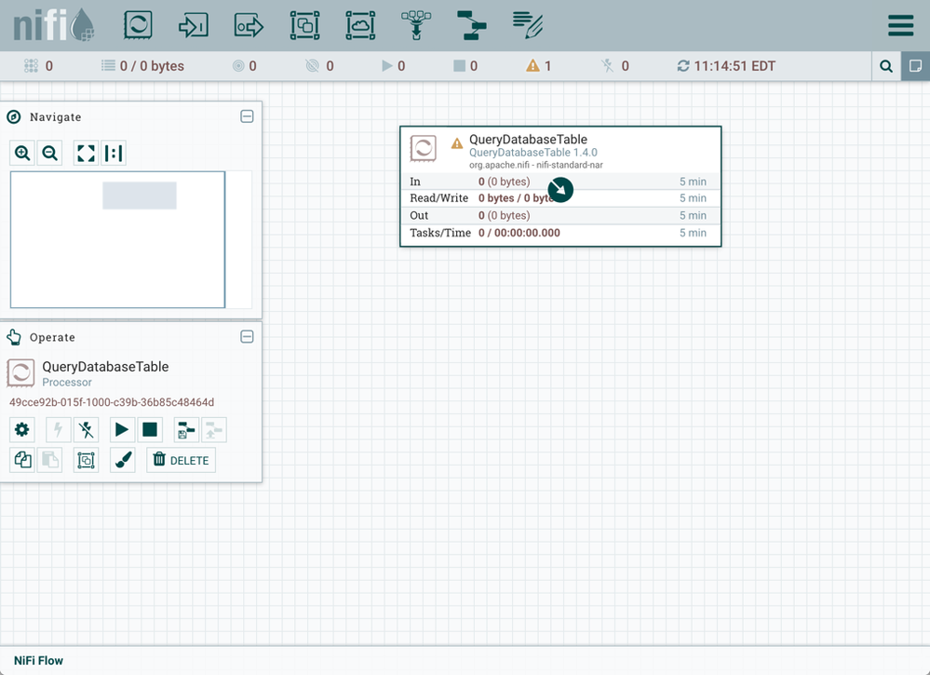This screenshot has width=930, height=675.
Task: Click the Label component icon
Action: (x=528, y=25)
